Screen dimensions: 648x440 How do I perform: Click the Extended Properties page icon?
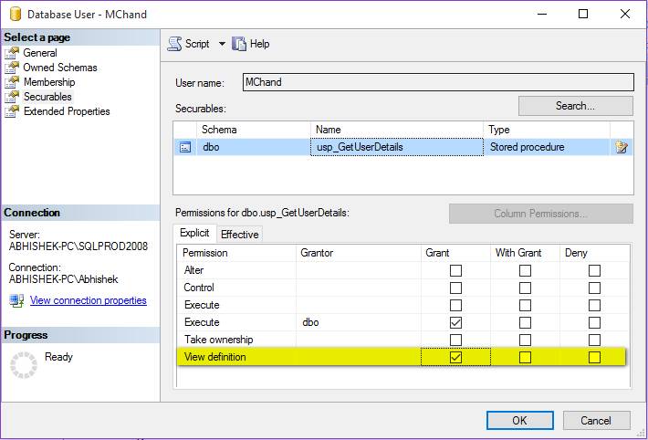(12, 111)
